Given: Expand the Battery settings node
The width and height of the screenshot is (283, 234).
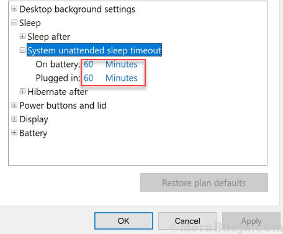Looking at the screenshot, I should (x=14, y=133).
